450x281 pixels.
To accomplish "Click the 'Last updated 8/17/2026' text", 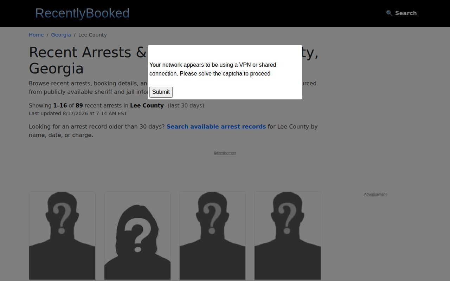I will tap(78, 113).
